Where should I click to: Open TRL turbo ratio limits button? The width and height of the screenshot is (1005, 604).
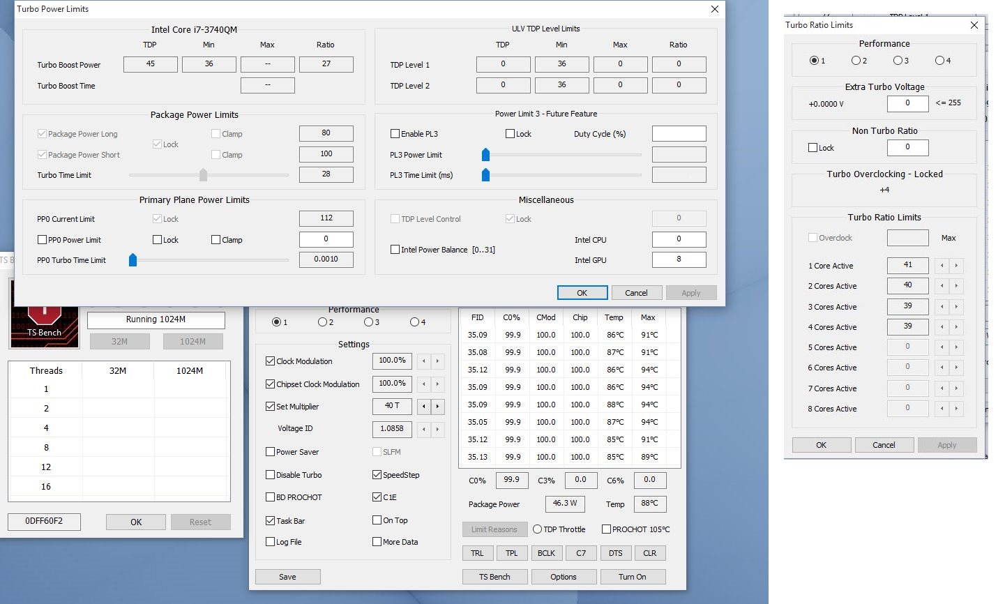477,553
